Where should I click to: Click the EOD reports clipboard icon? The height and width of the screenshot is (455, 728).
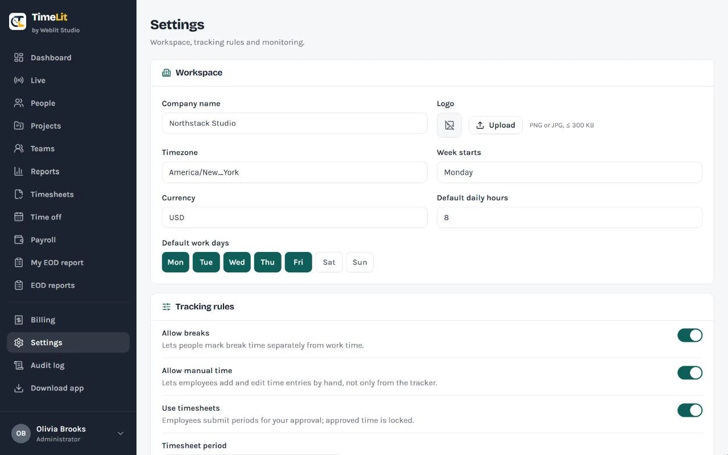[19, 285]
